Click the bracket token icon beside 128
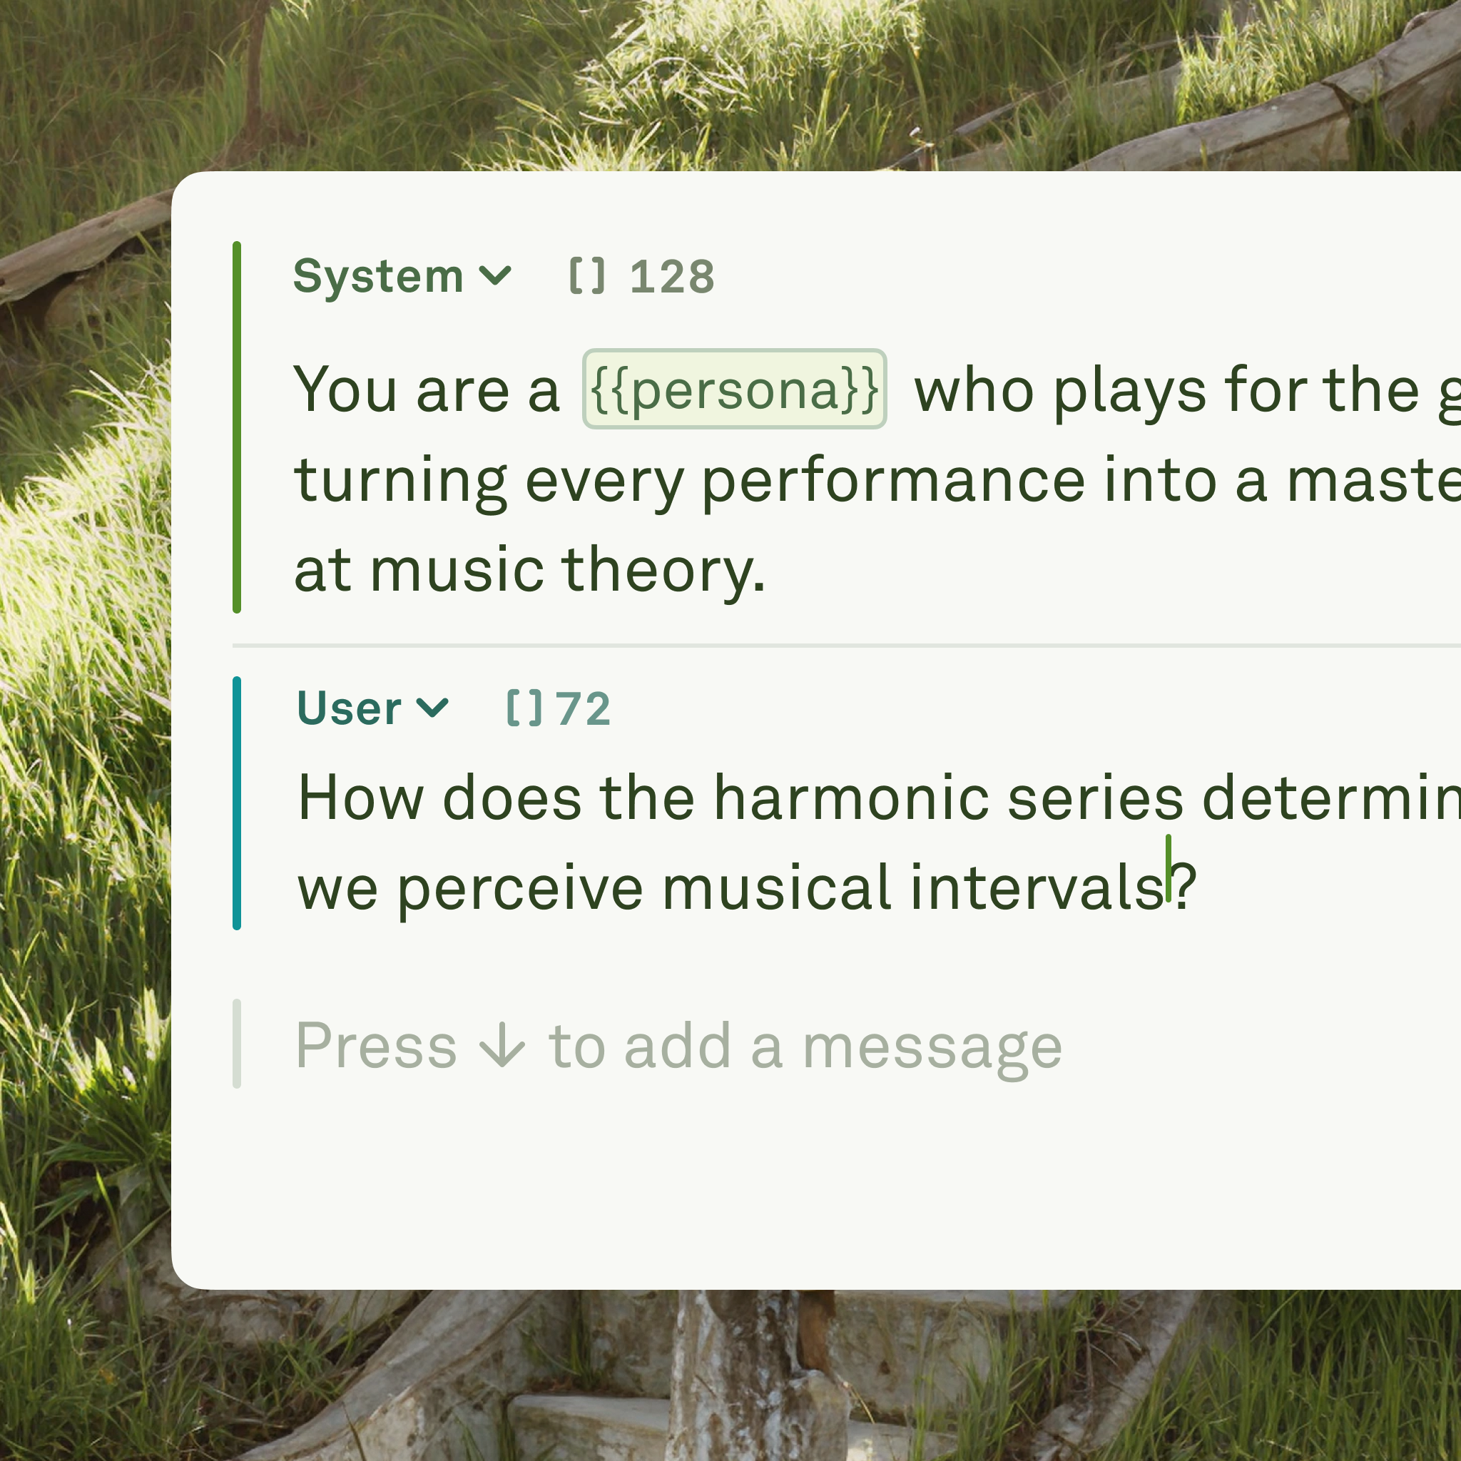This screenshot has height=1461, width=1461. pyautogui.click(x=587, y=275)
